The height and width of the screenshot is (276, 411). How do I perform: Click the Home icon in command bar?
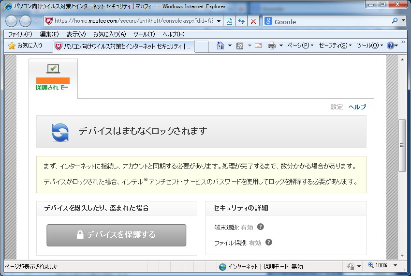tap(220, 46)
